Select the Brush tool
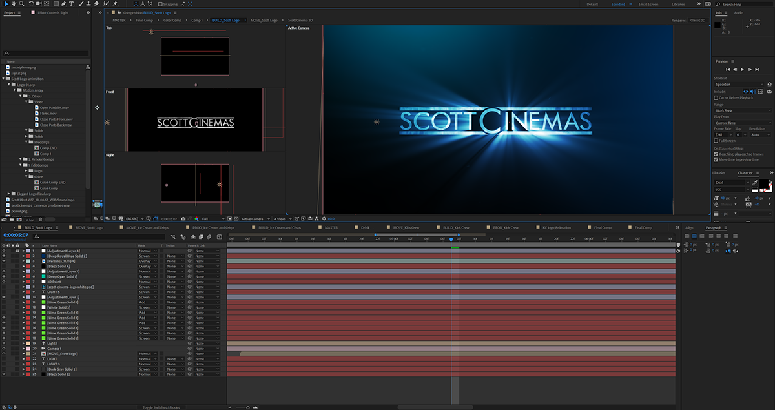 point(81,4)
